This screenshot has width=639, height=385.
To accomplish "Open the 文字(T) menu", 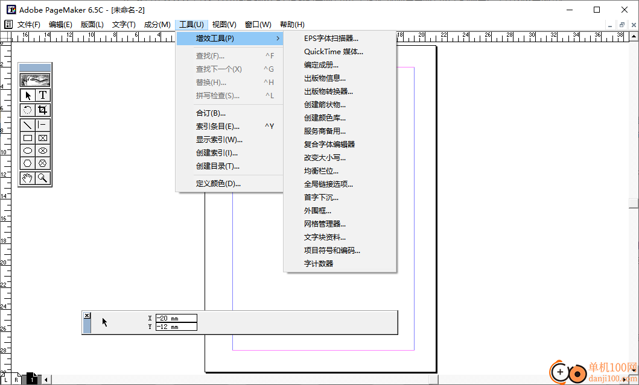I will pos(124,25).
